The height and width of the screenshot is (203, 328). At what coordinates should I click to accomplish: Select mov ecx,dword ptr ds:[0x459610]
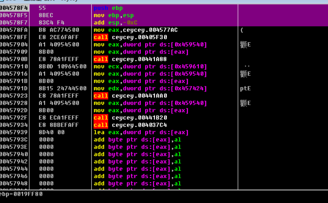point(150,67)
